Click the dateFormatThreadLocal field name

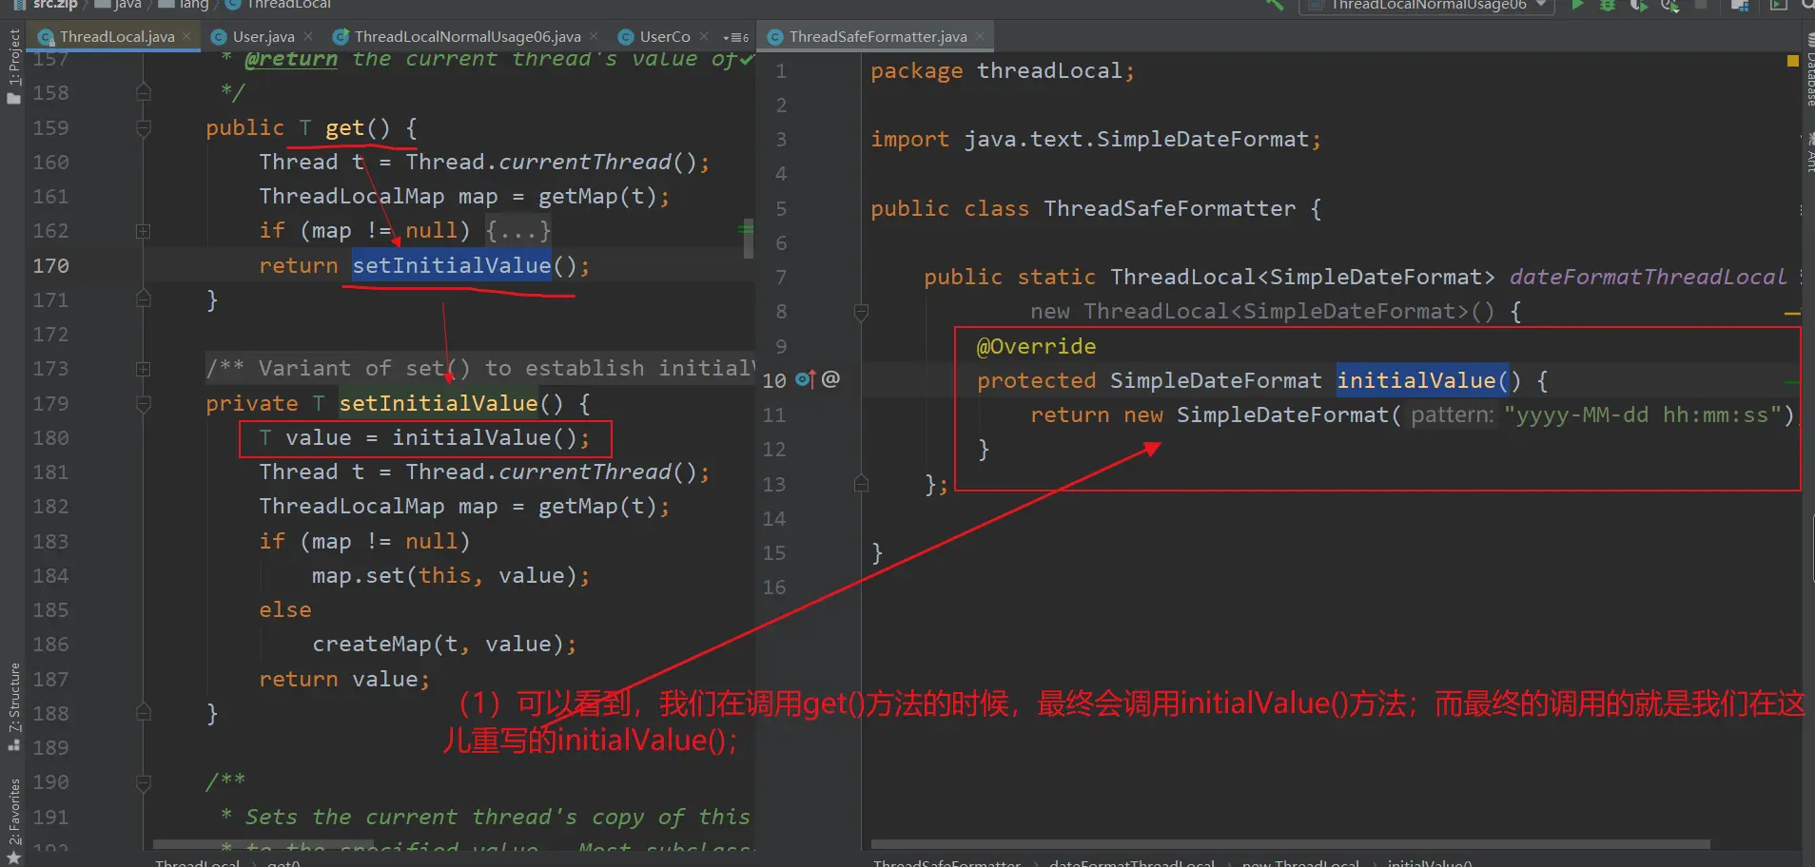point(1648,278)
